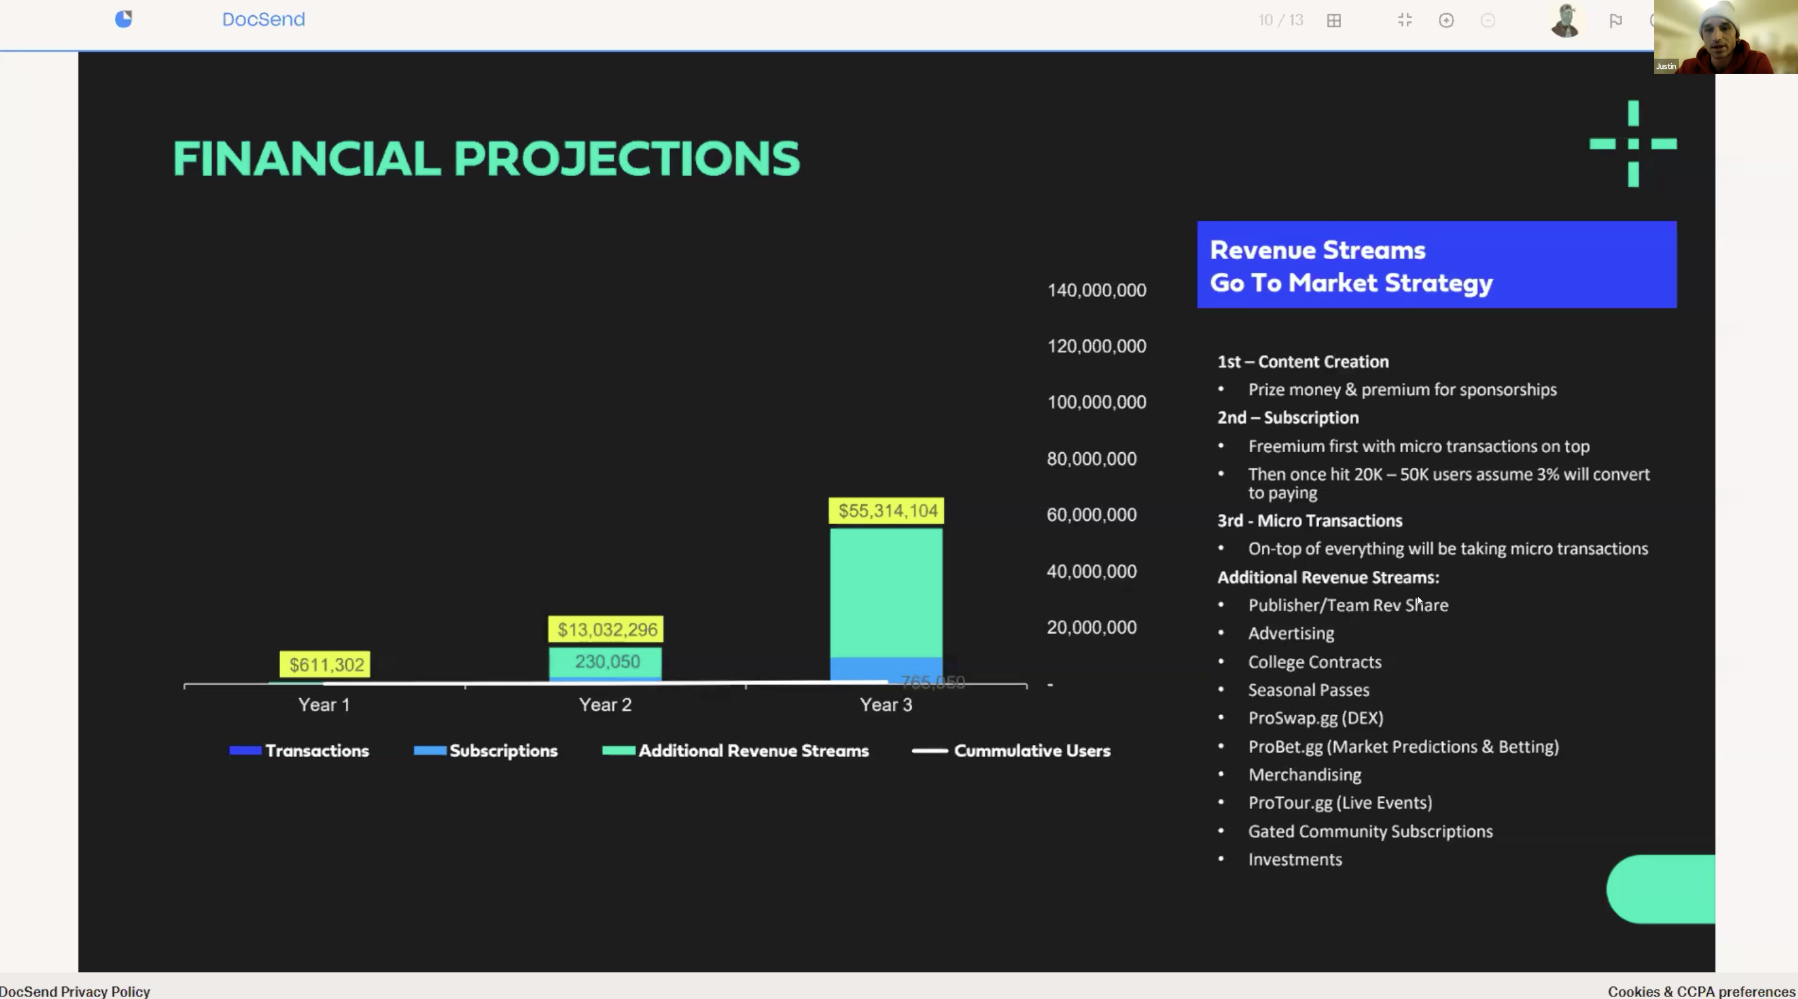The height and width of the screenshot is (999, 1798).
Task: Open the user avatar profile picture
Action: tap(1565, 21)
